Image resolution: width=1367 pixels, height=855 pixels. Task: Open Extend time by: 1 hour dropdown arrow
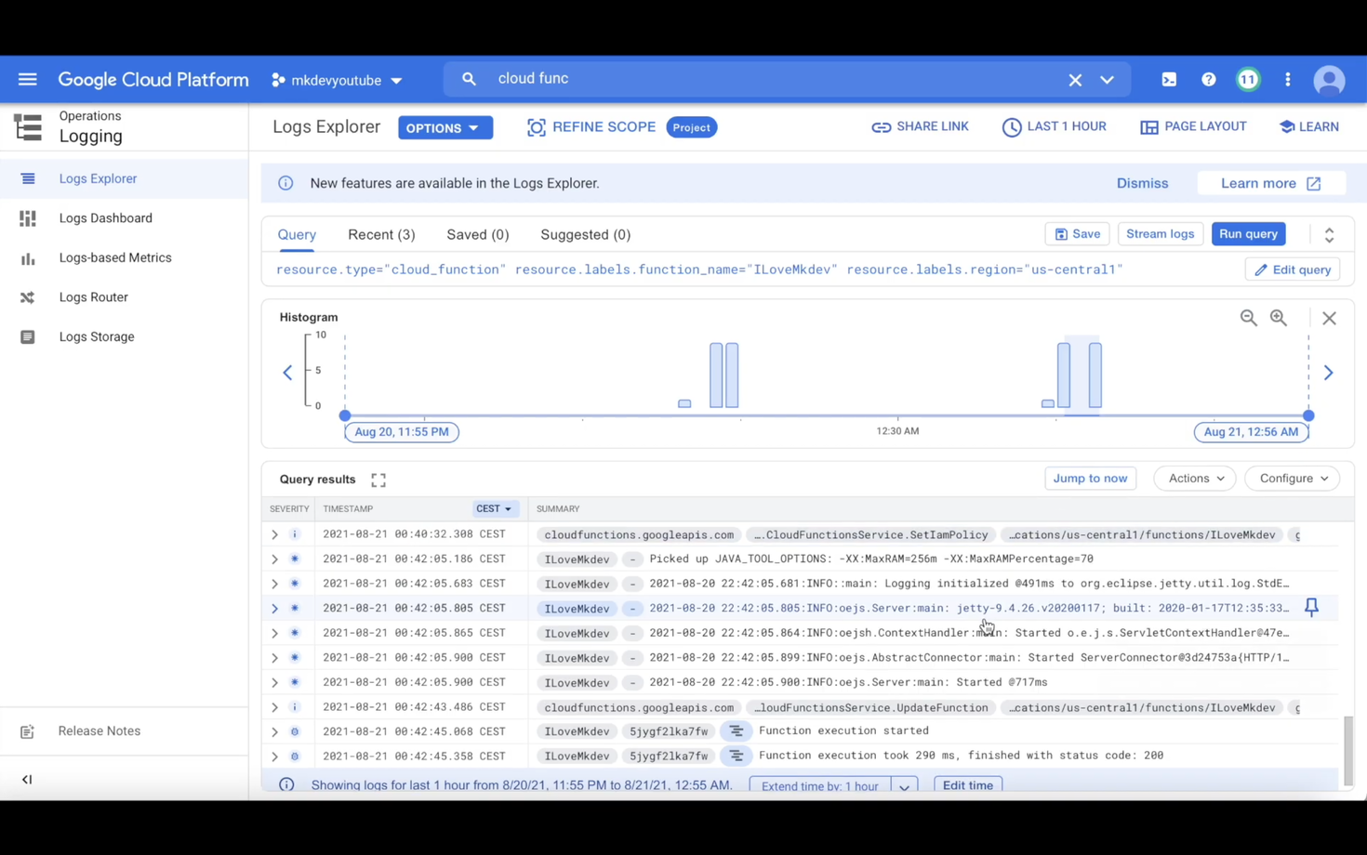click(904, 786)
